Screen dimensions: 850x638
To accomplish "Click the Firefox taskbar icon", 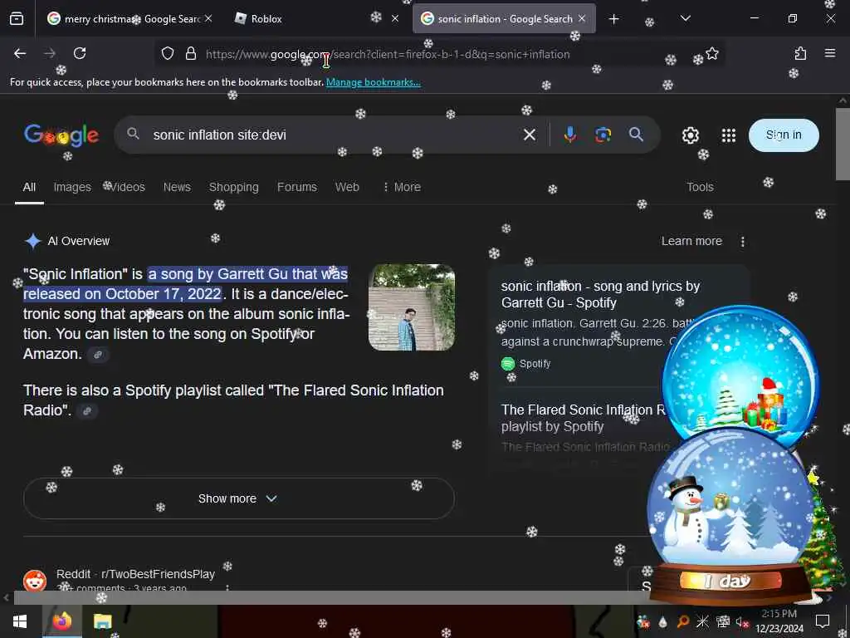I will pos(61,621).
